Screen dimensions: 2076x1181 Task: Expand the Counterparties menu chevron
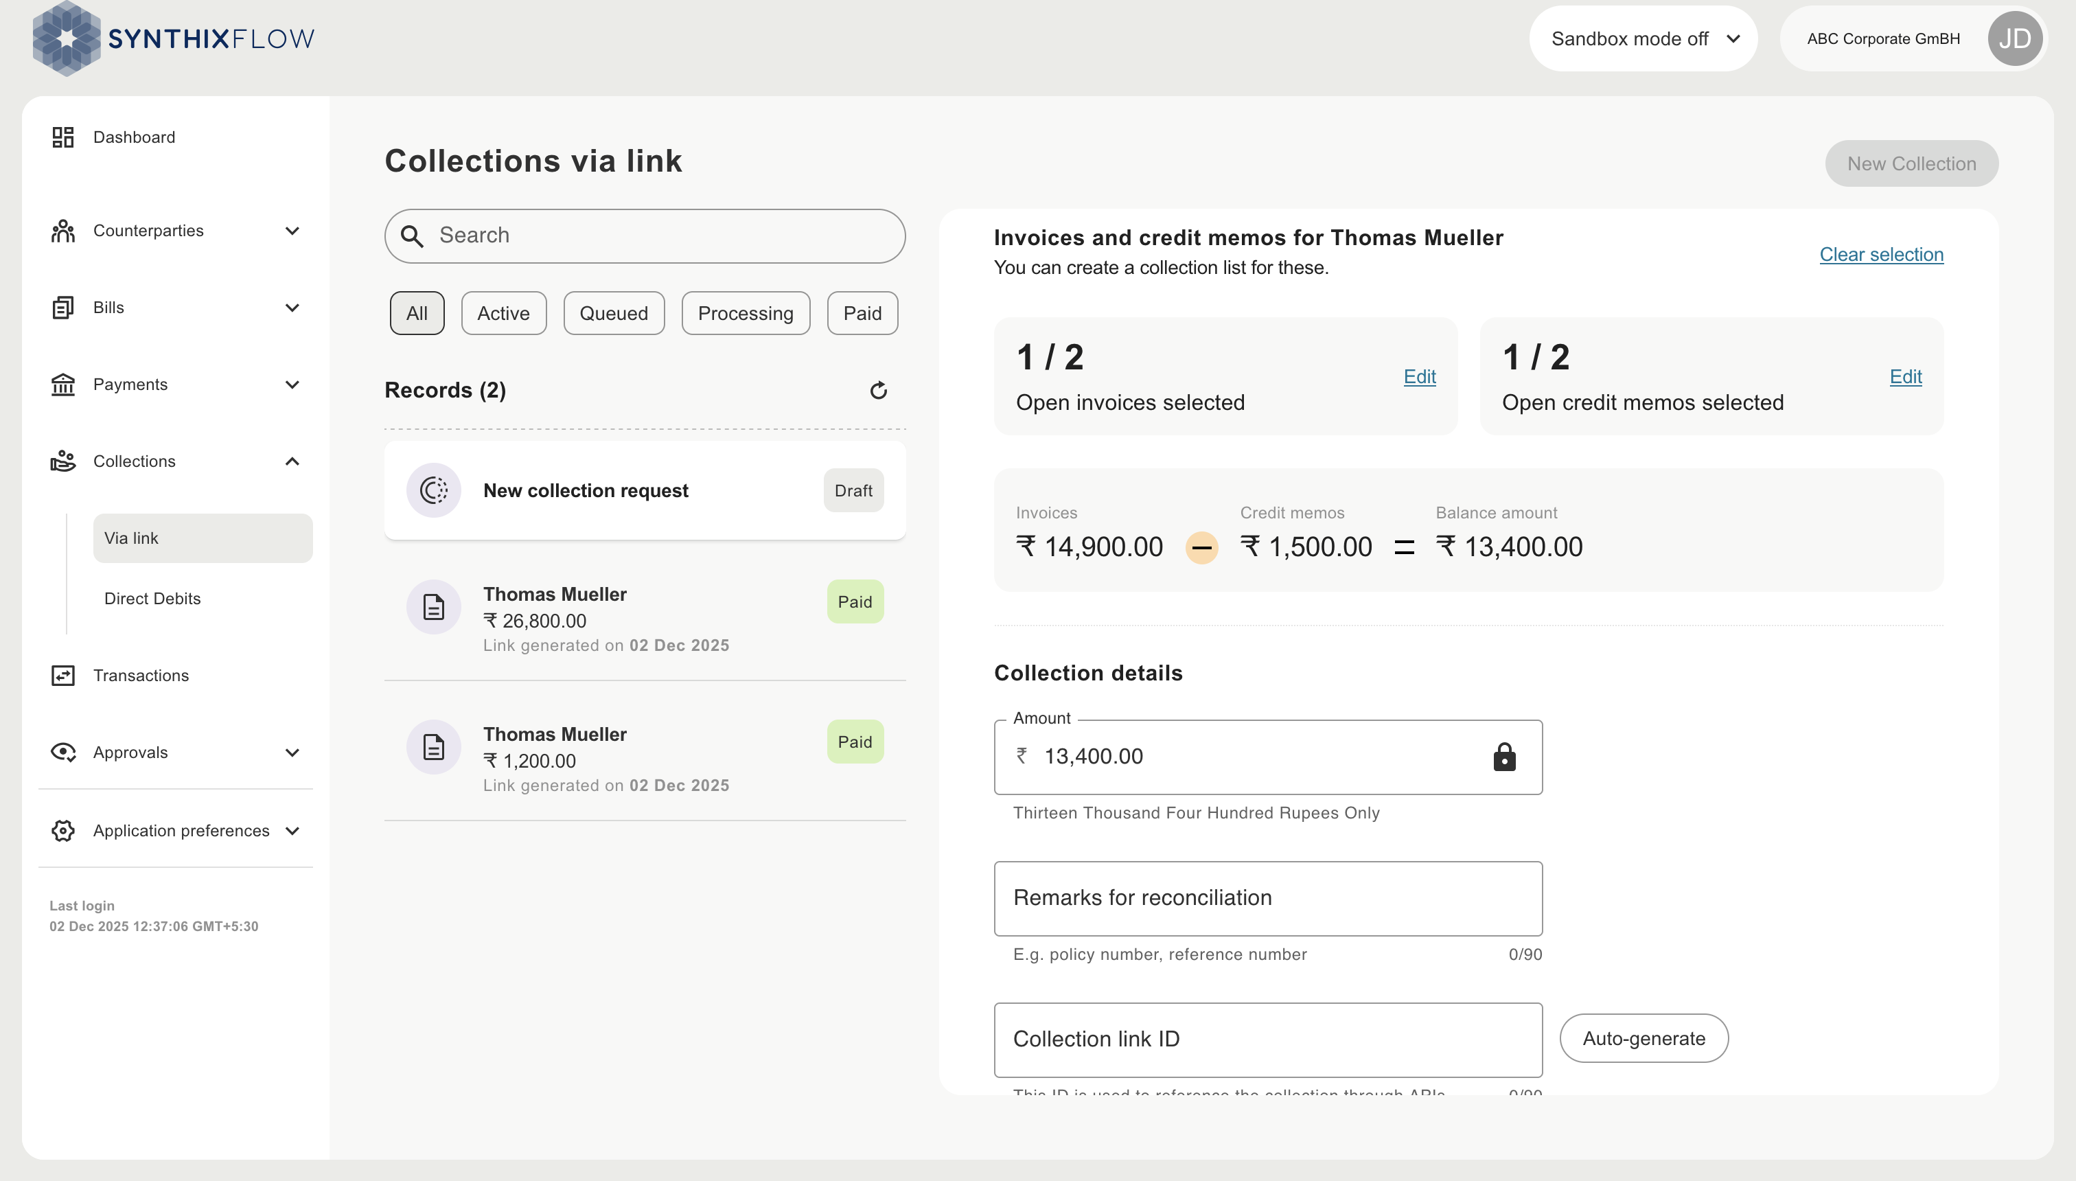(292, 230)
